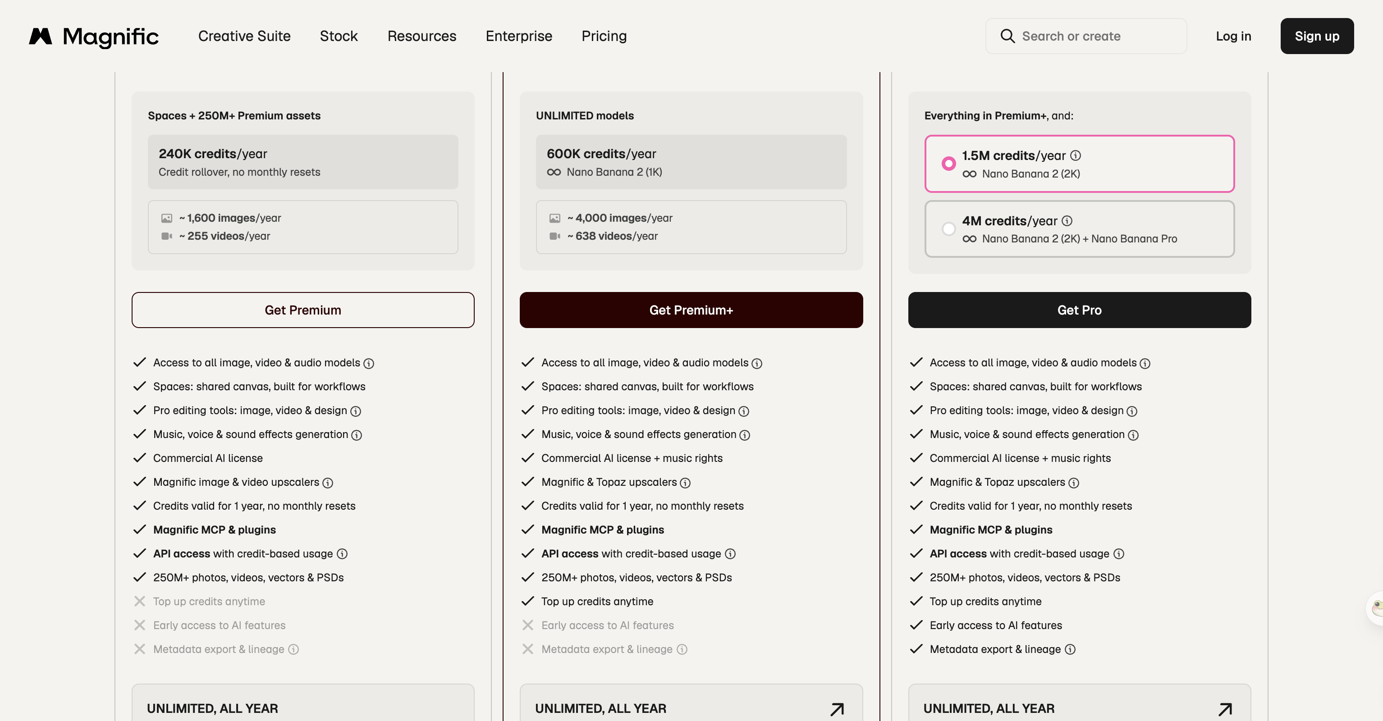Open info for Premium+ Metadata export & lineage
1383x721 pixels.
(682, 649)
